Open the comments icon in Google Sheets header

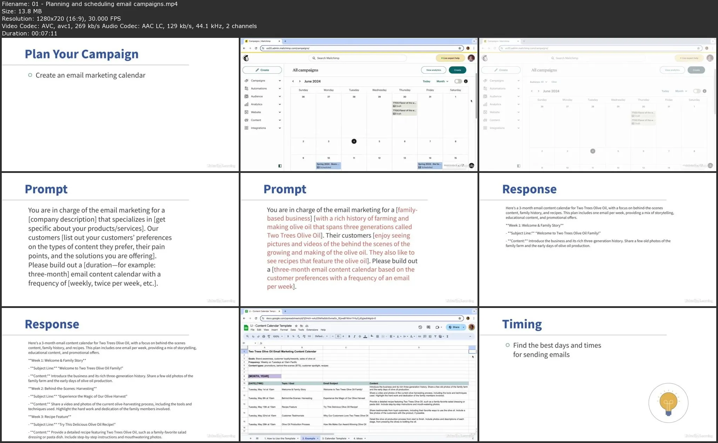(x=428, y=327)
